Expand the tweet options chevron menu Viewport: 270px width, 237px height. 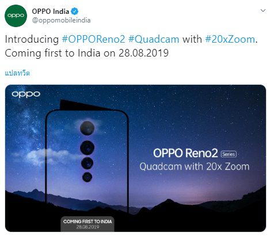click(263, 10)
